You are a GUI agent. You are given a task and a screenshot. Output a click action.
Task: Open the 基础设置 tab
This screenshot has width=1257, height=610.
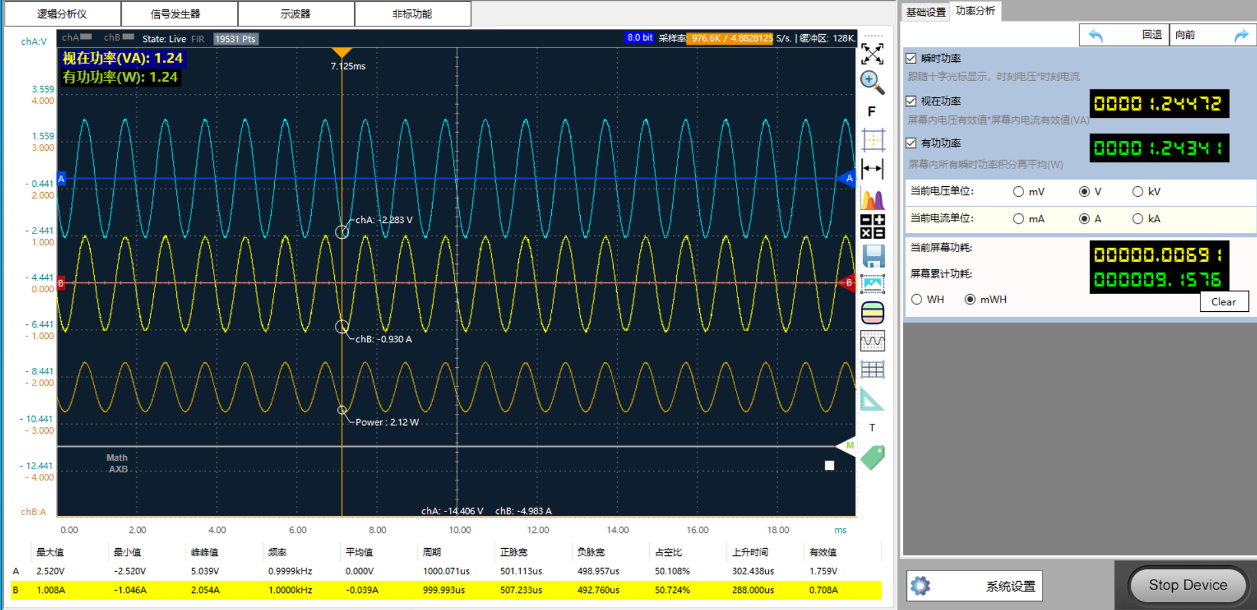click(x=925, y=12)
